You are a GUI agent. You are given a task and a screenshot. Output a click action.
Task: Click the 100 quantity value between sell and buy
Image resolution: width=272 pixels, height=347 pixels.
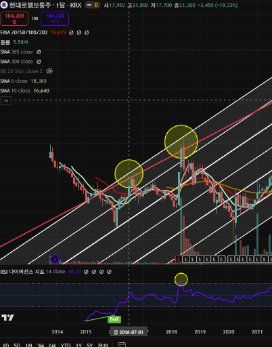click(35, 18)
